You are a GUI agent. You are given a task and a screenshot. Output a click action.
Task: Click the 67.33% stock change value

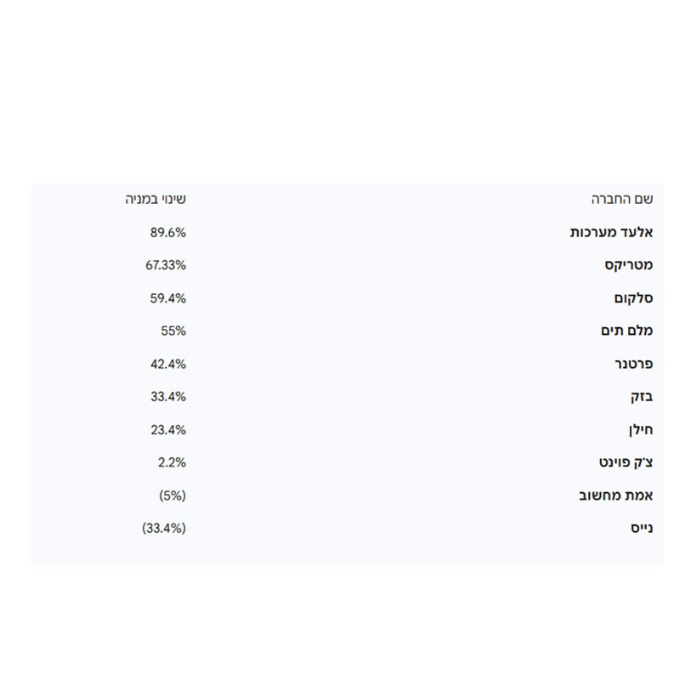tap(166, 265)
